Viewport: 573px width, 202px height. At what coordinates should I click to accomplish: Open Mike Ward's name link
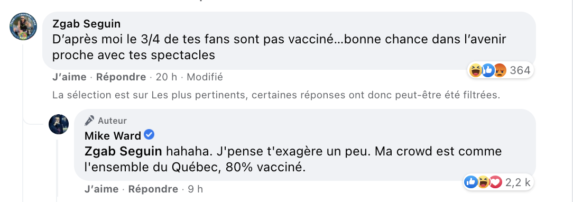click(x=113, y=136)
